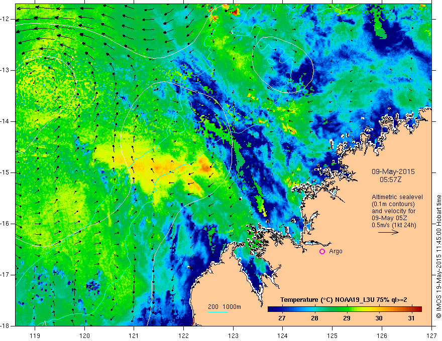Click the '31' temperature colorbar label
The image size is (442, 341).
411,318
